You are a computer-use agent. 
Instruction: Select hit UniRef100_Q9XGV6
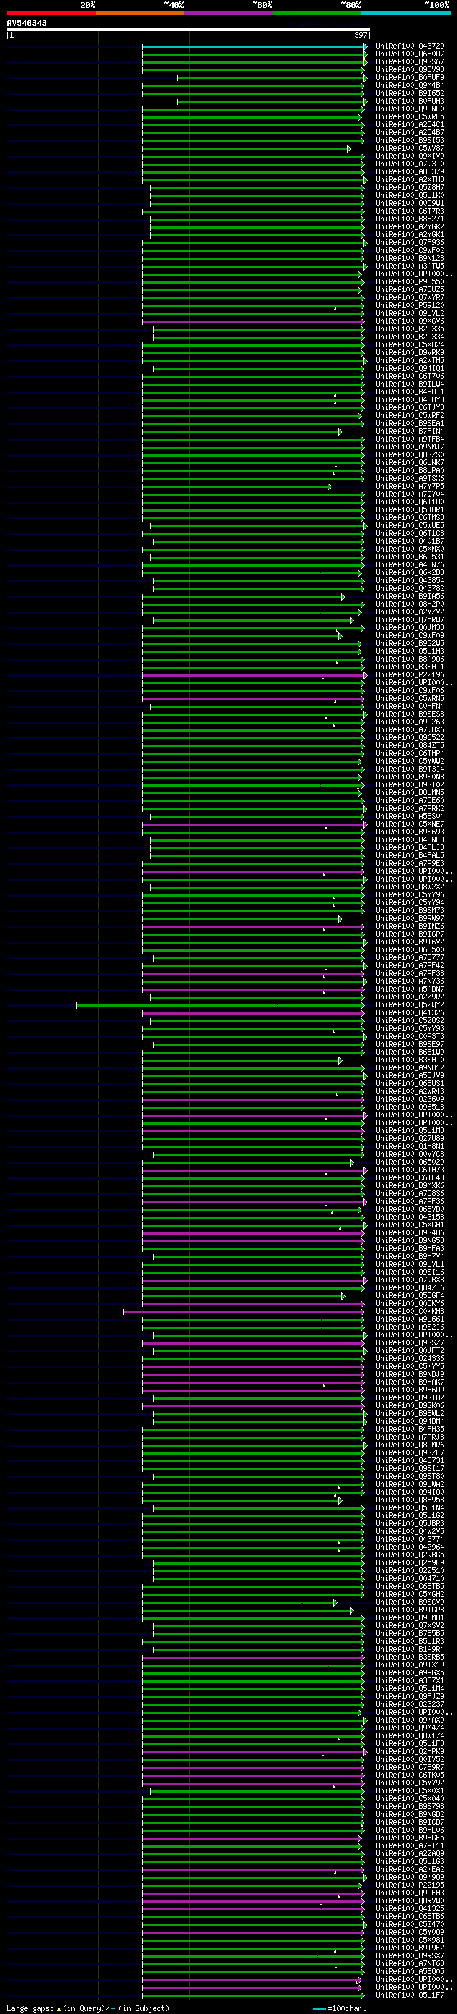pos(409,321)
